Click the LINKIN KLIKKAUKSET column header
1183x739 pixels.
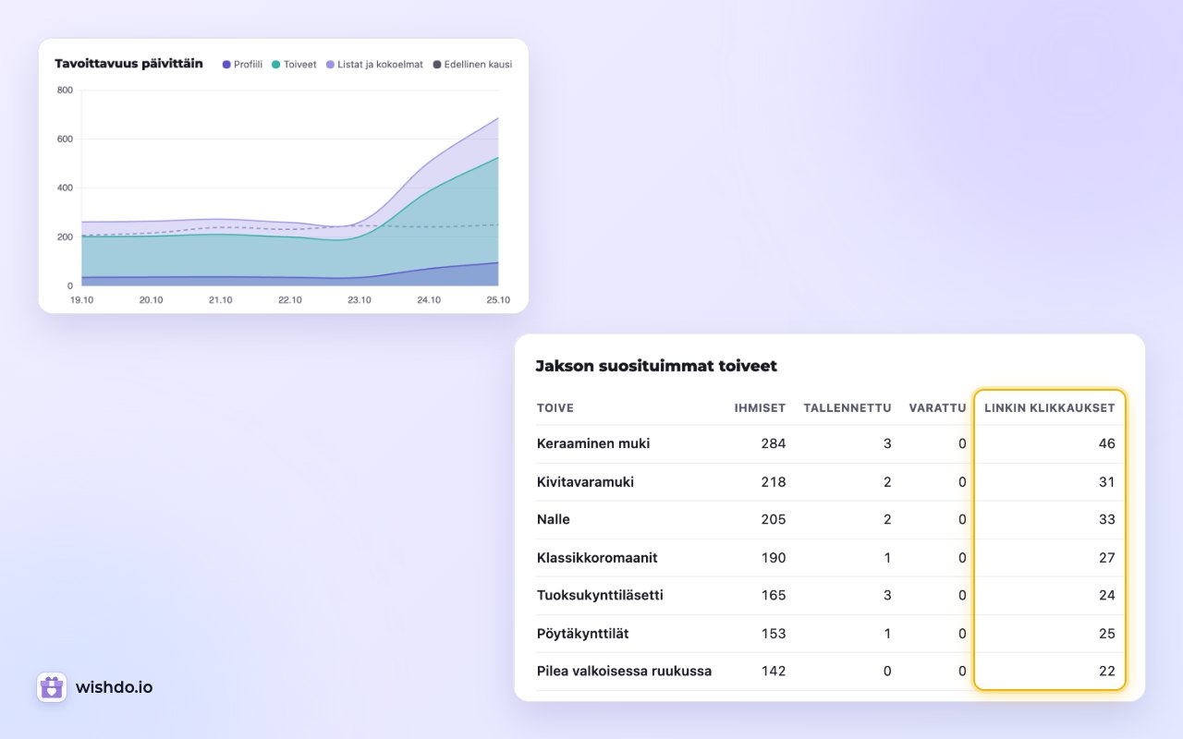(x=1050, y=407)
